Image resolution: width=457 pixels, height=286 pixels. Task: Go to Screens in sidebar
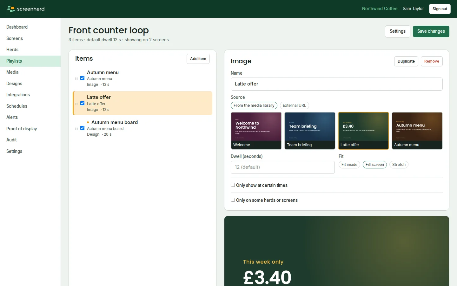[30, 38]
